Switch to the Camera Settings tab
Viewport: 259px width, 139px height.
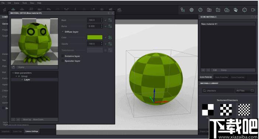point(32,131)
